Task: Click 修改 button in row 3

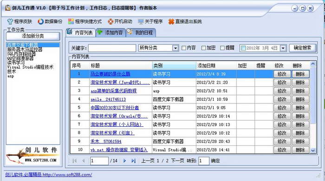Action: 282,91
